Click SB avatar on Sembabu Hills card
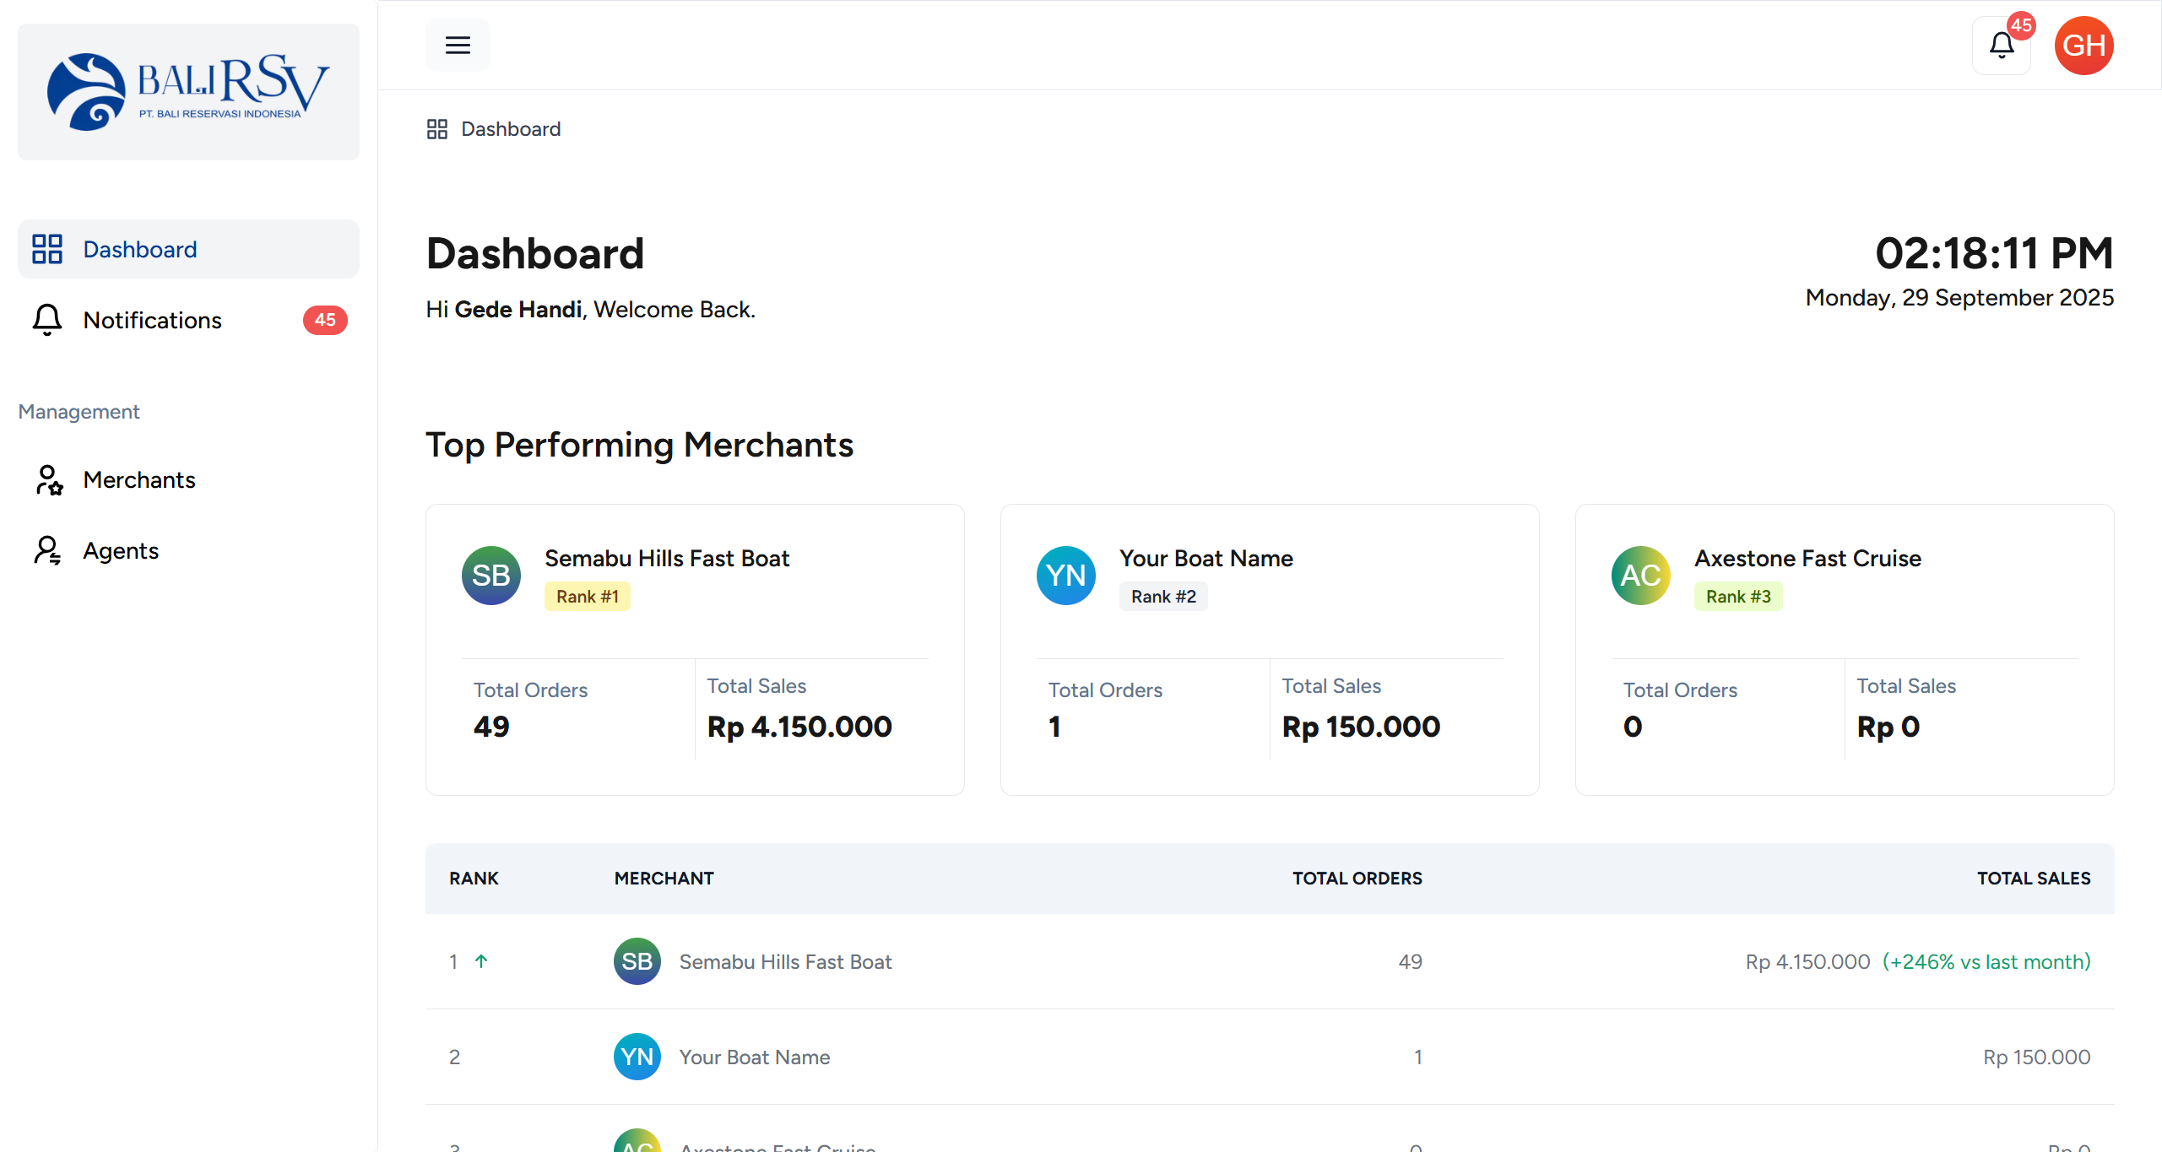 [x=491, y=576]
